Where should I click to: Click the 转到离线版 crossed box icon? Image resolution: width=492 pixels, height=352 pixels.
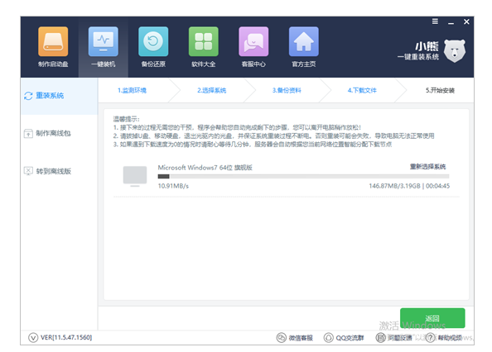click(28, 171)
